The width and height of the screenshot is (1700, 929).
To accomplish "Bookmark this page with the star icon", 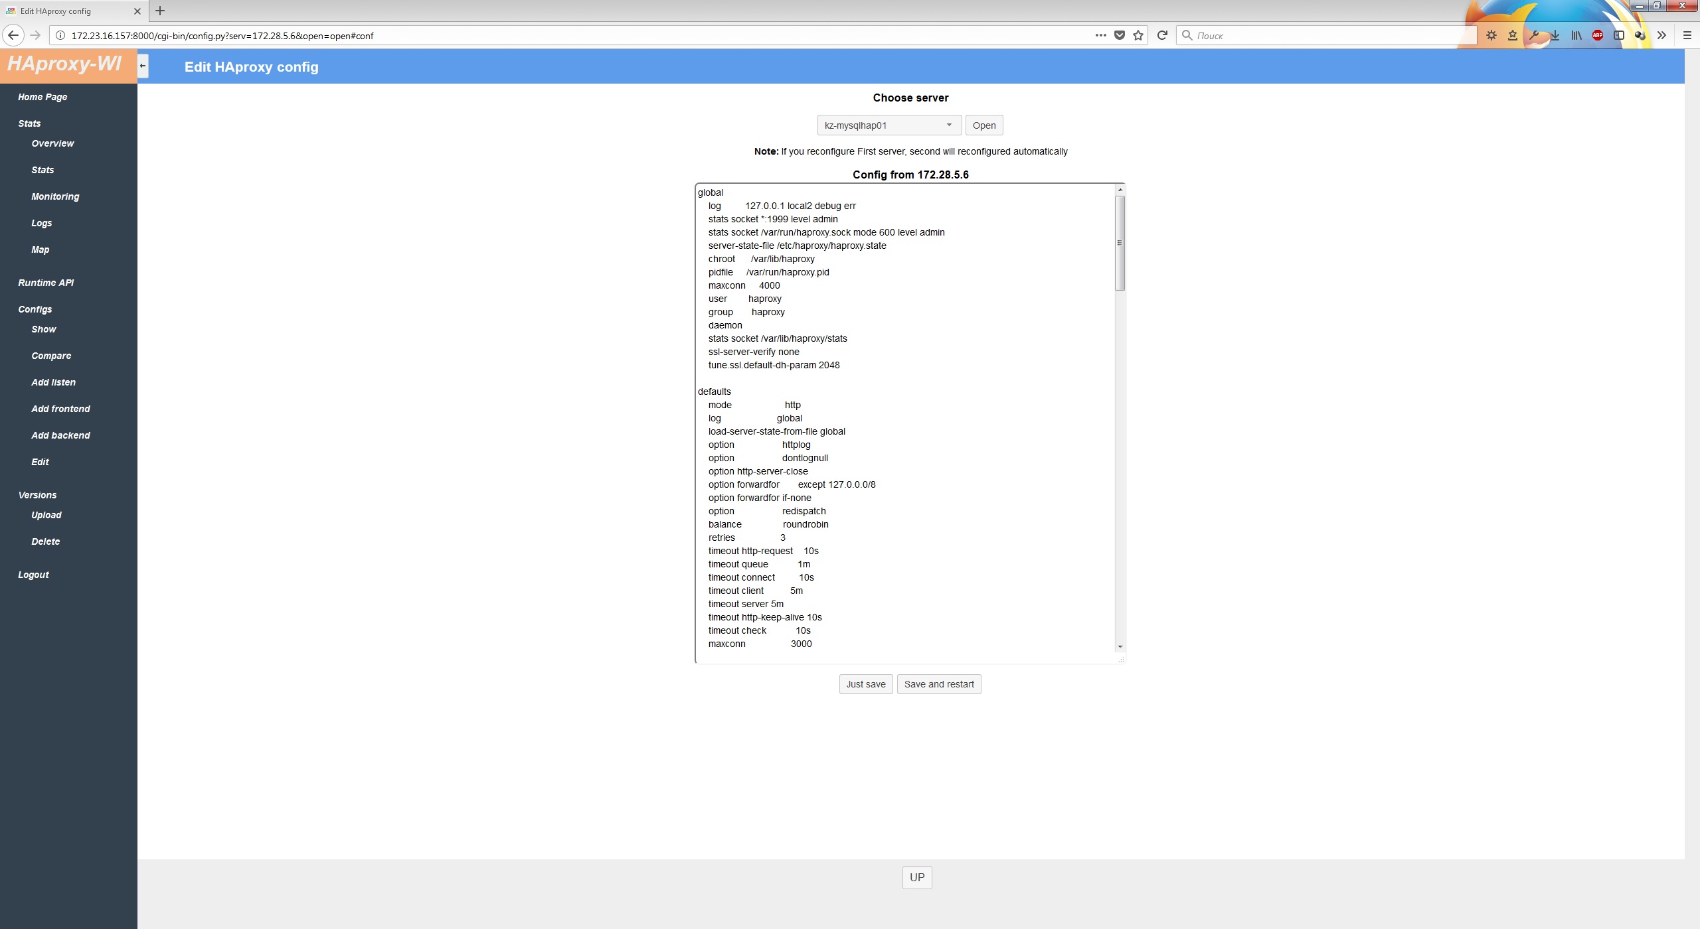I will (1138, 35).
